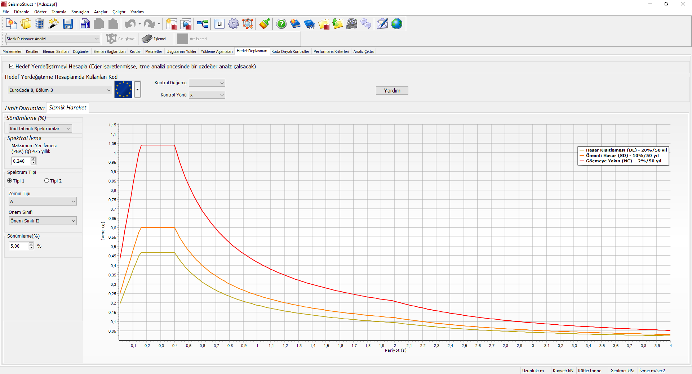
Task: Expand the Önem Sınıfı dropdown
Action: pyautogui.click(x=43, y=221)
